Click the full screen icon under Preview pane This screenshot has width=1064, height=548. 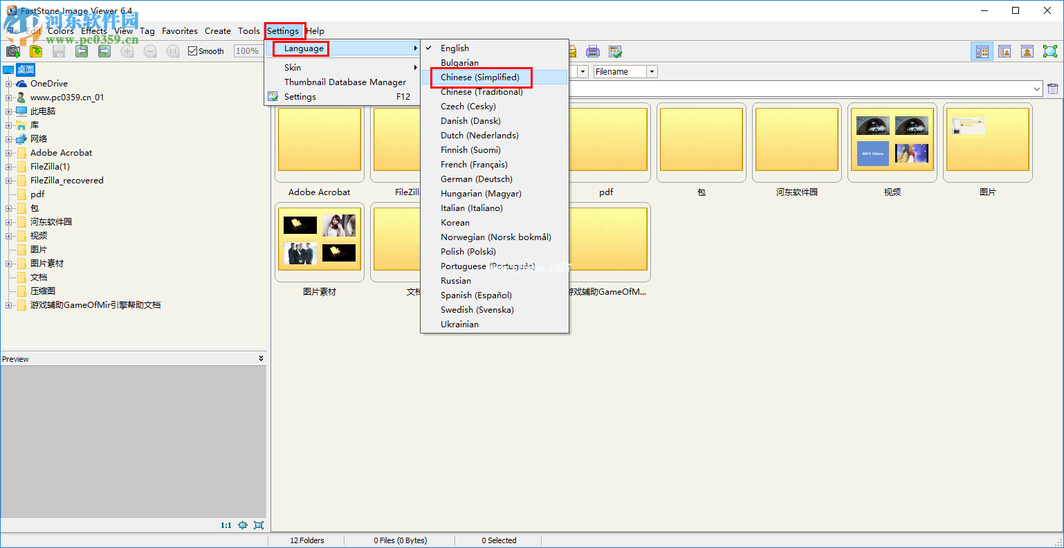pyautogui.click(x=259, y=525)
